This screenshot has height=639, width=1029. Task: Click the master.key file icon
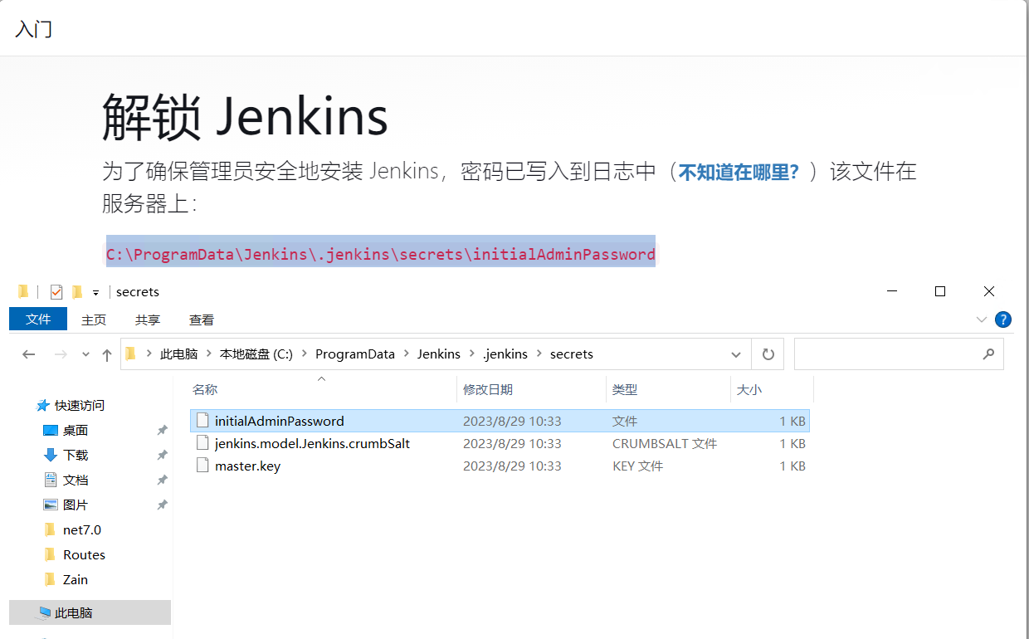tap(202, 466)
